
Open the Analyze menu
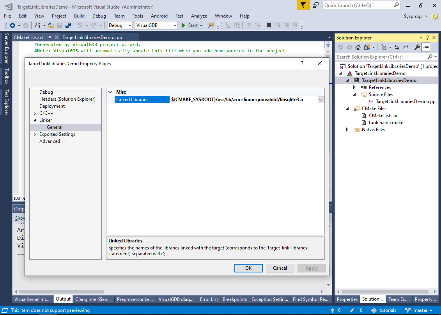[x=199, y=16]
